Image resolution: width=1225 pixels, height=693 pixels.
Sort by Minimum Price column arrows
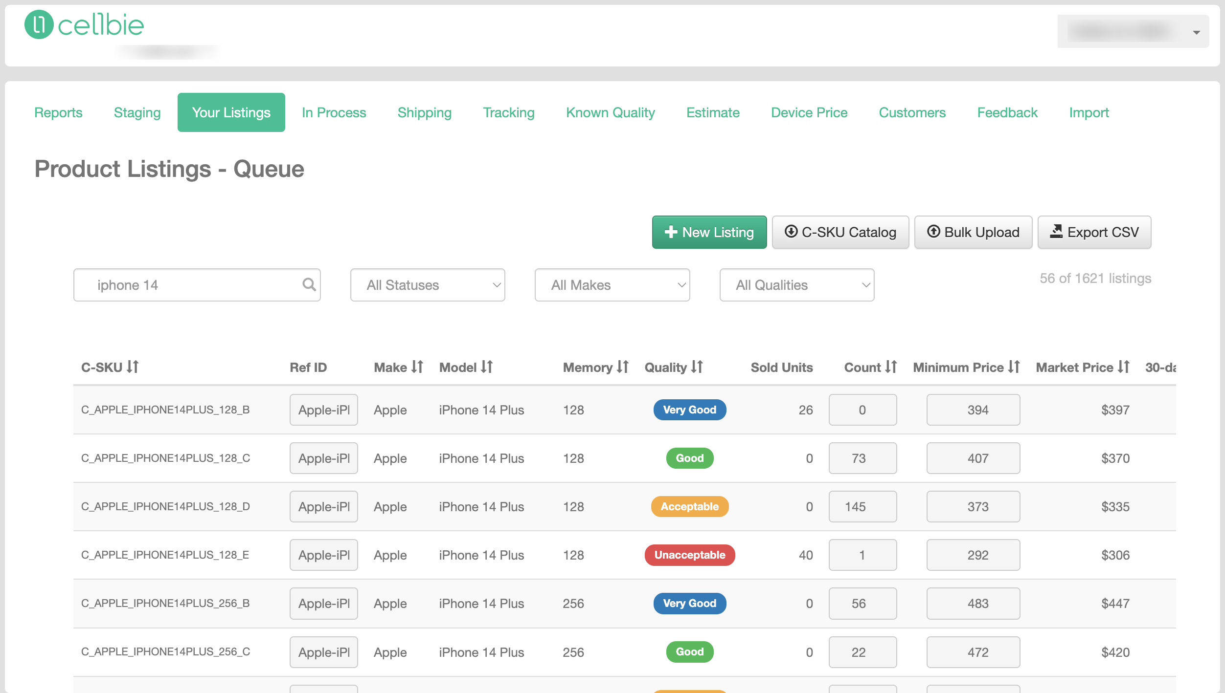tap(1014, 367)
